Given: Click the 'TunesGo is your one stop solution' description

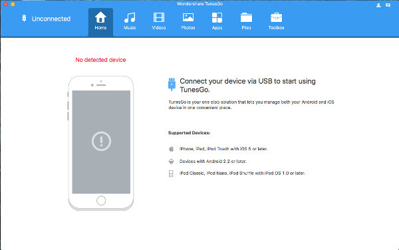Looking at the screenshot, I should [251, 105].
